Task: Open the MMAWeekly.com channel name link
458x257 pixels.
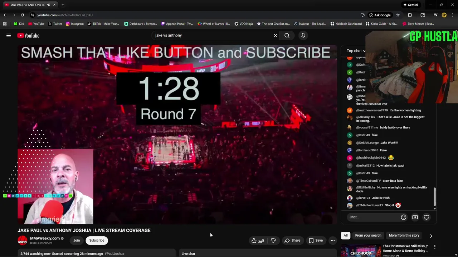Action: [45, 238]
